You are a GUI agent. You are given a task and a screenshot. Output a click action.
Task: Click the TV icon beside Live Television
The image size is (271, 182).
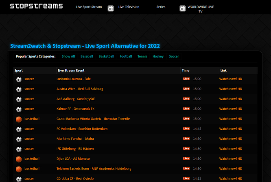[x=111, y=8]
